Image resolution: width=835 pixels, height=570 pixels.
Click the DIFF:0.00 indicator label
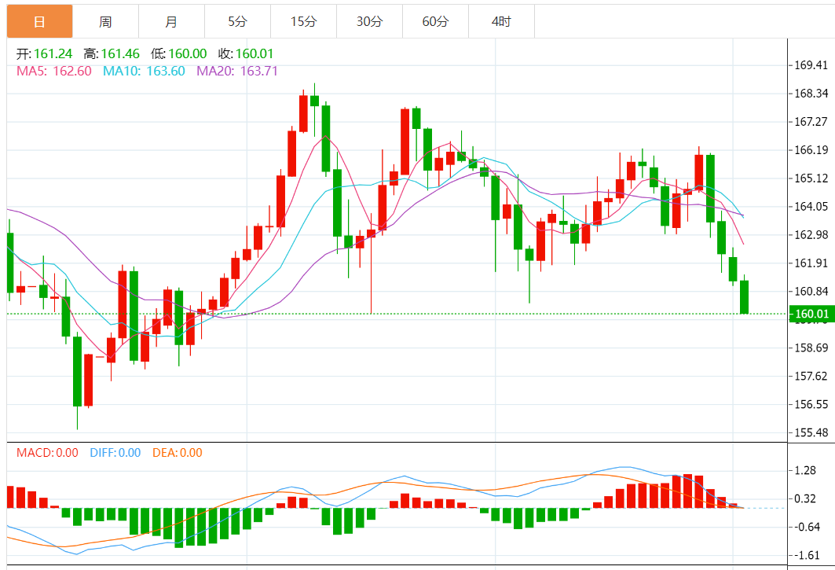click(x=115, y=453)
